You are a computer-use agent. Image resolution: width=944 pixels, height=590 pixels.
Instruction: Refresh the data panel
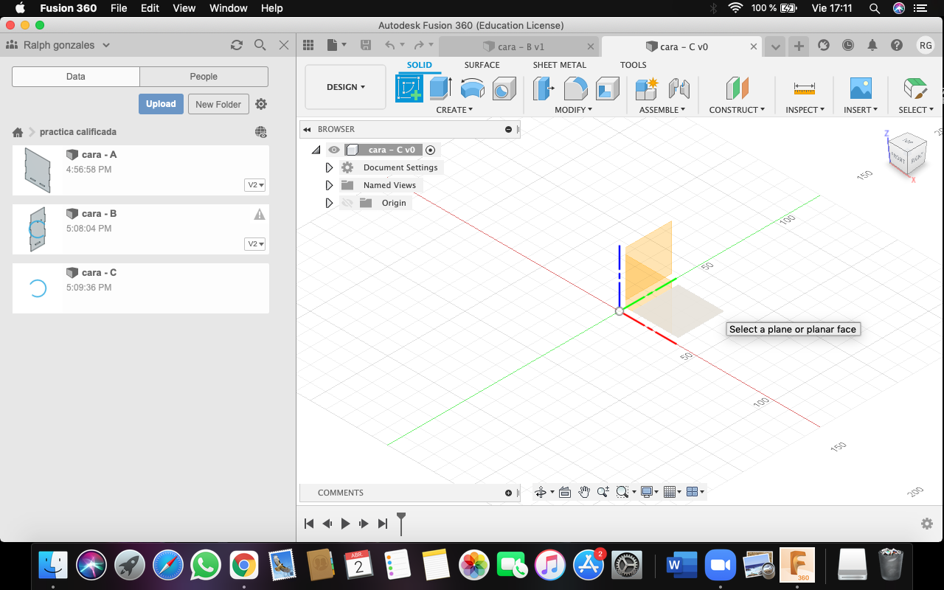click(237, 45)
